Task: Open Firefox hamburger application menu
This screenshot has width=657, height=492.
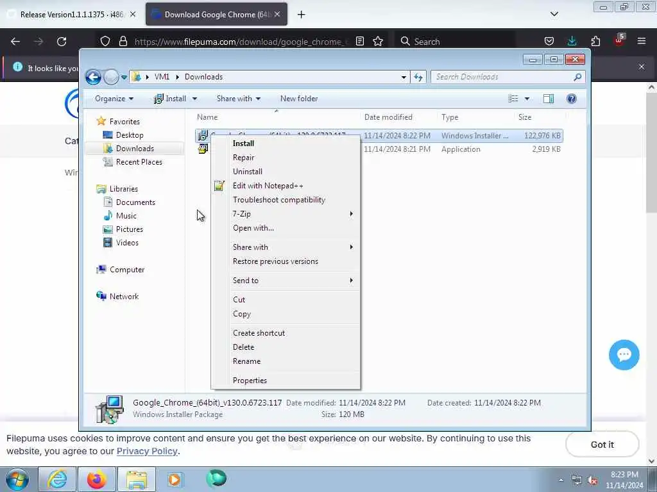Action: click(x=642, y=41)
